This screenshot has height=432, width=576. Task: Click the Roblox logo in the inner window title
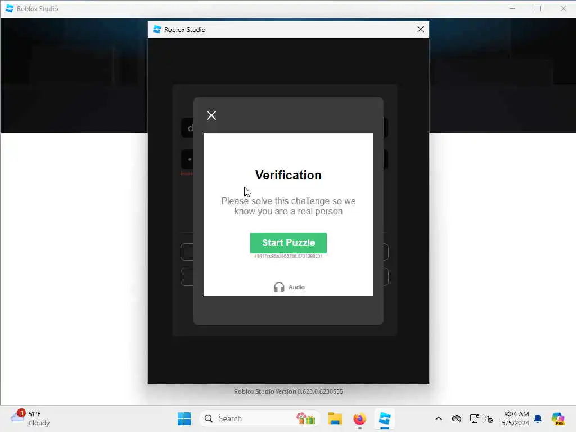157,29
